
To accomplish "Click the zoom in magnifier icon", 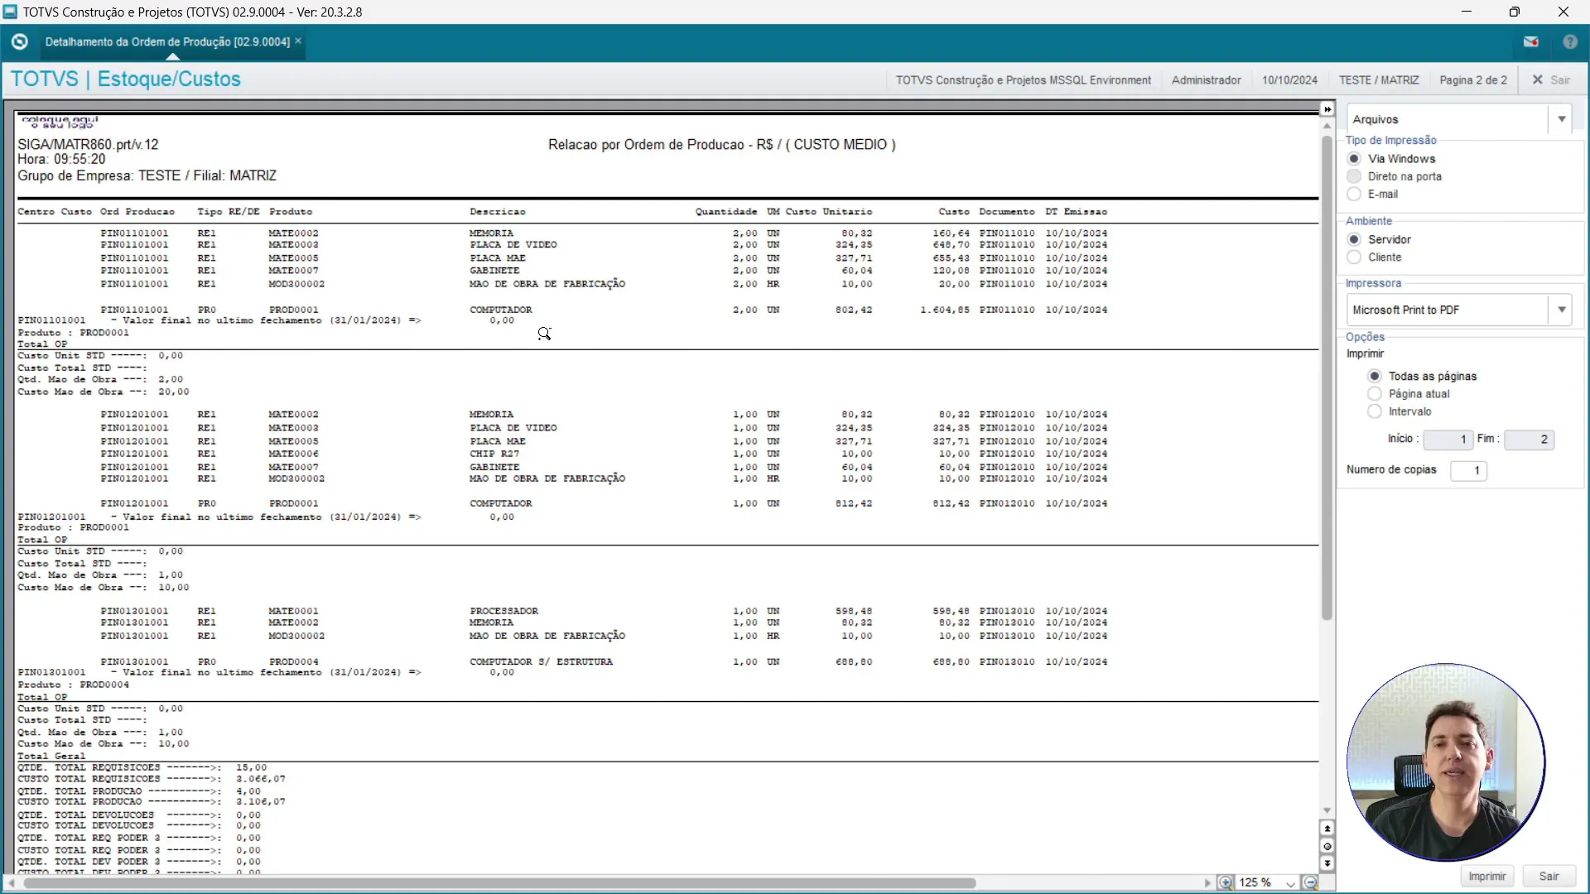I will [x=1226, y=882].
